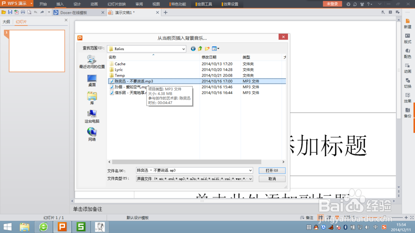
Task: Expand the 查找范围 KuGou folder dropdown
Action: (x=183, y=49)
